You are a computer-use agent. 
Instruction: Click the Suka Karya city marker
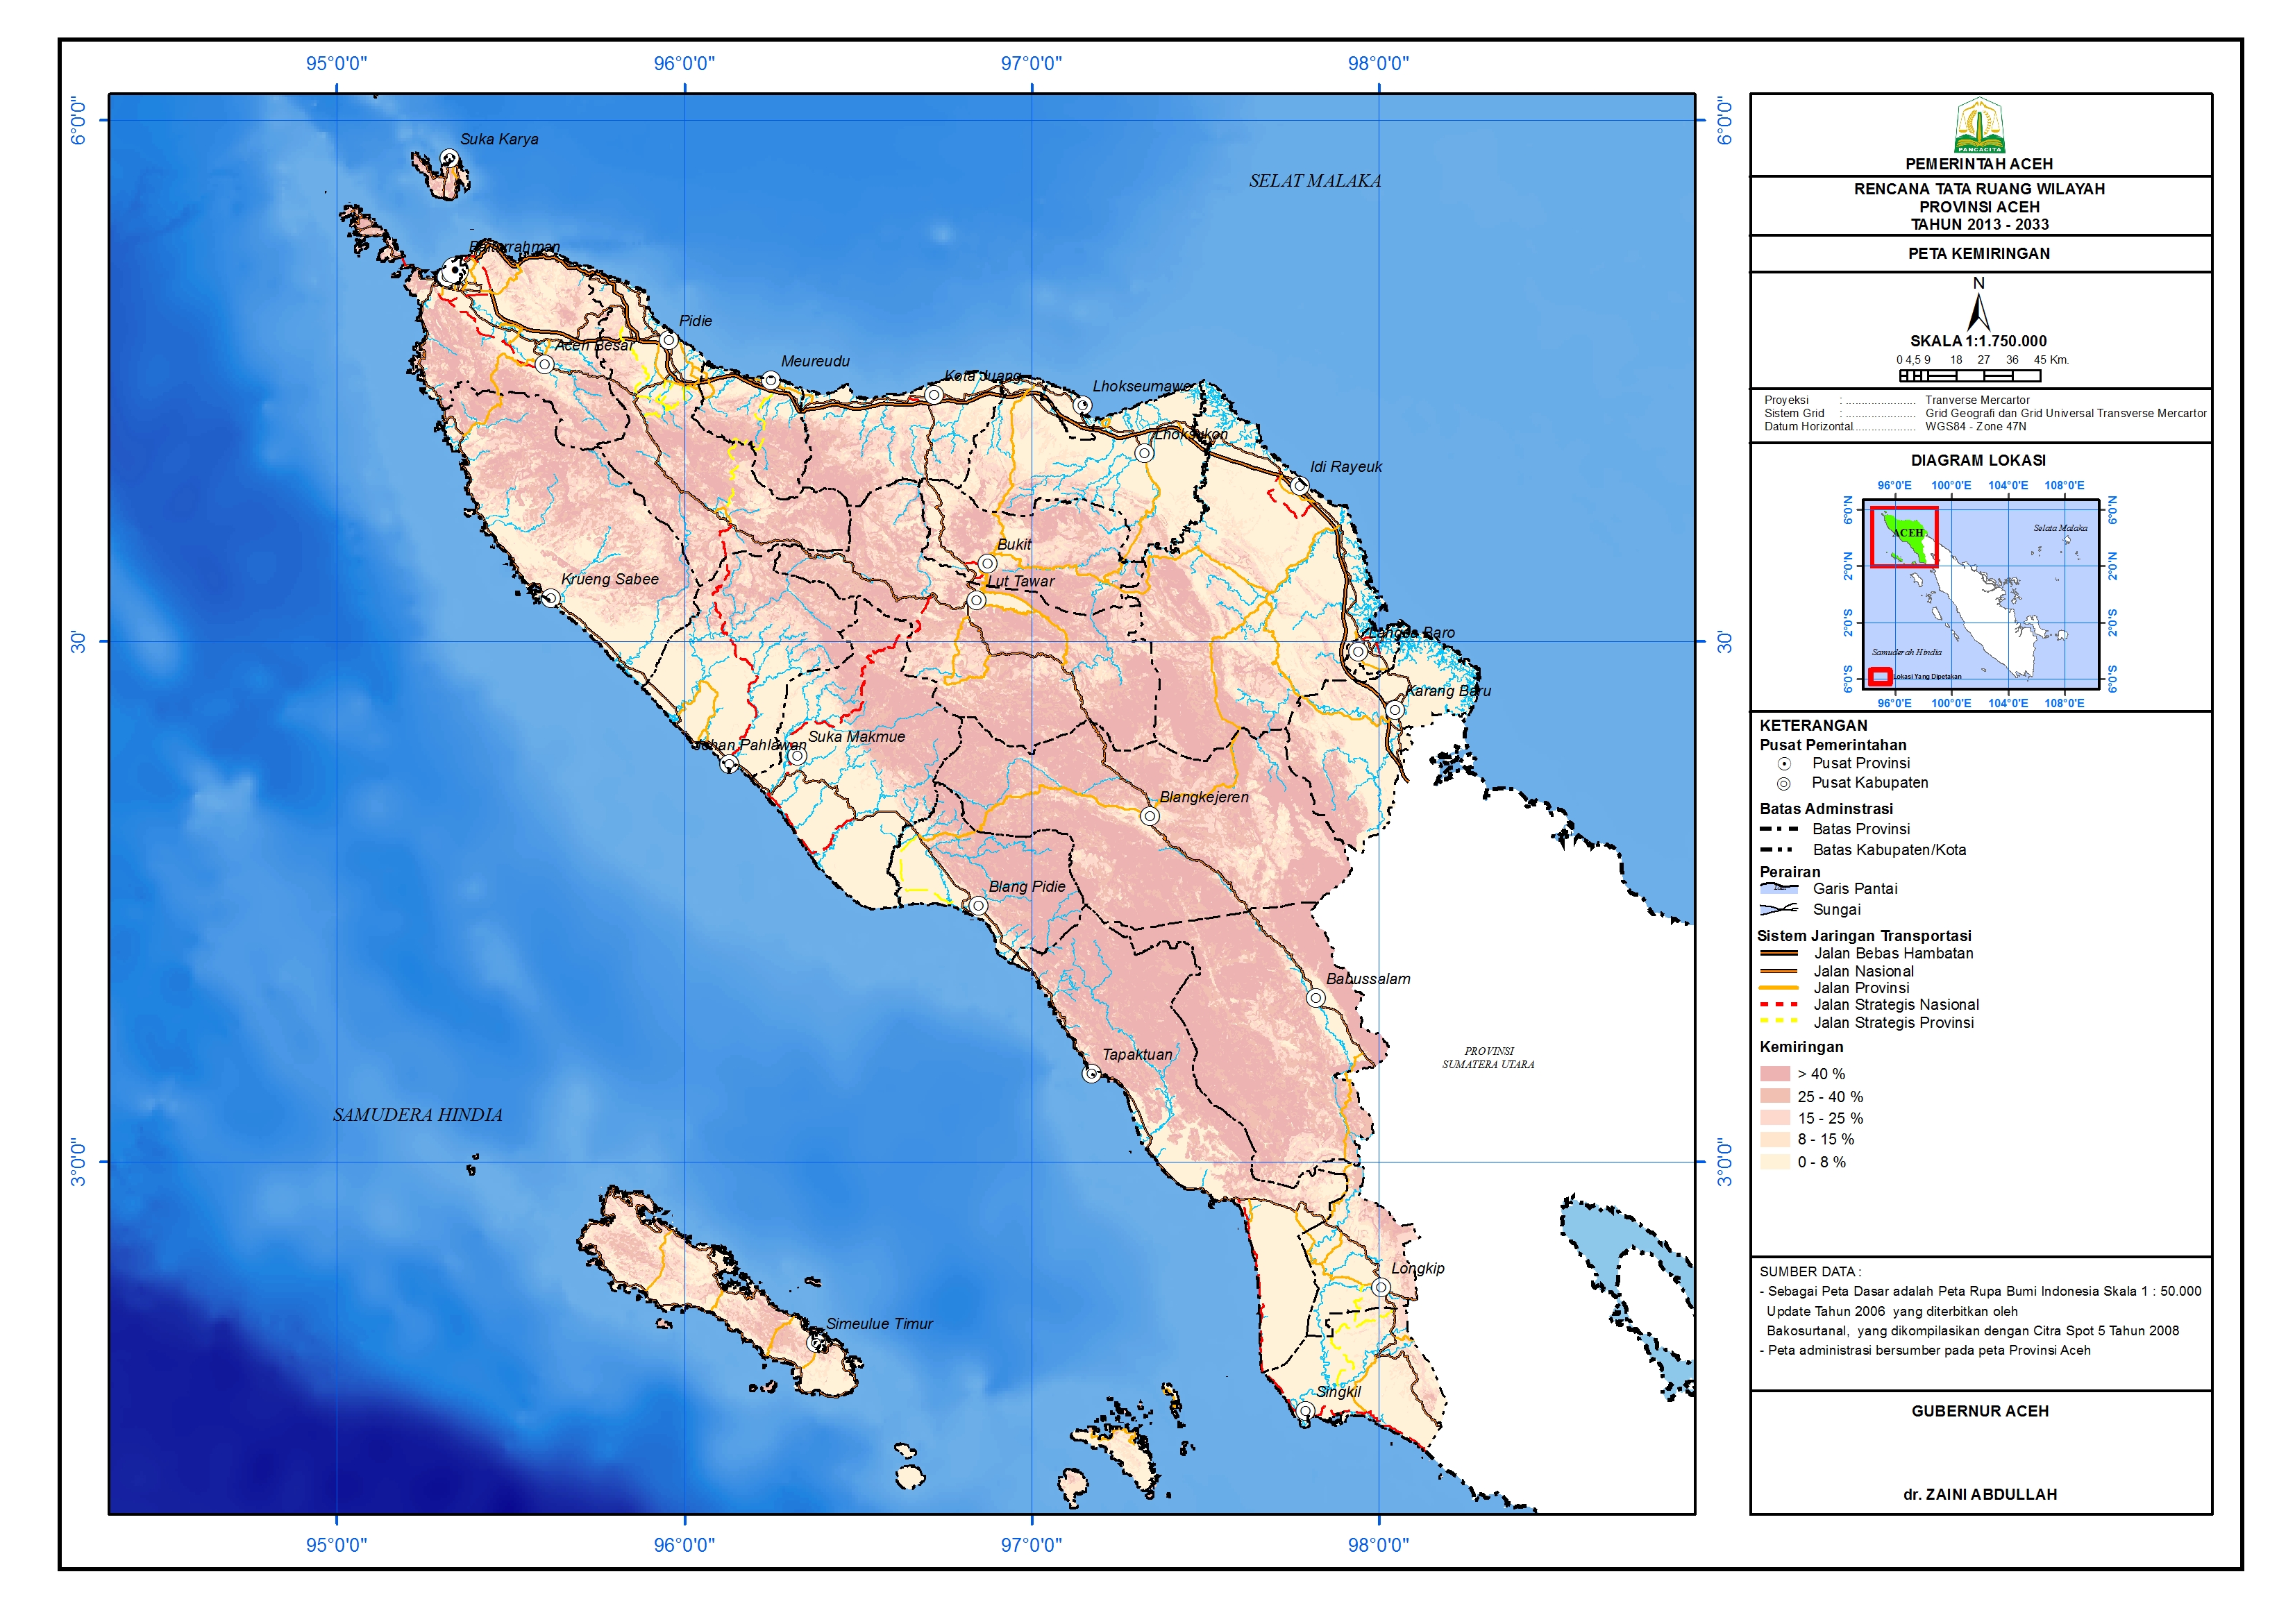pyautogui.click(x=449, y=158)
